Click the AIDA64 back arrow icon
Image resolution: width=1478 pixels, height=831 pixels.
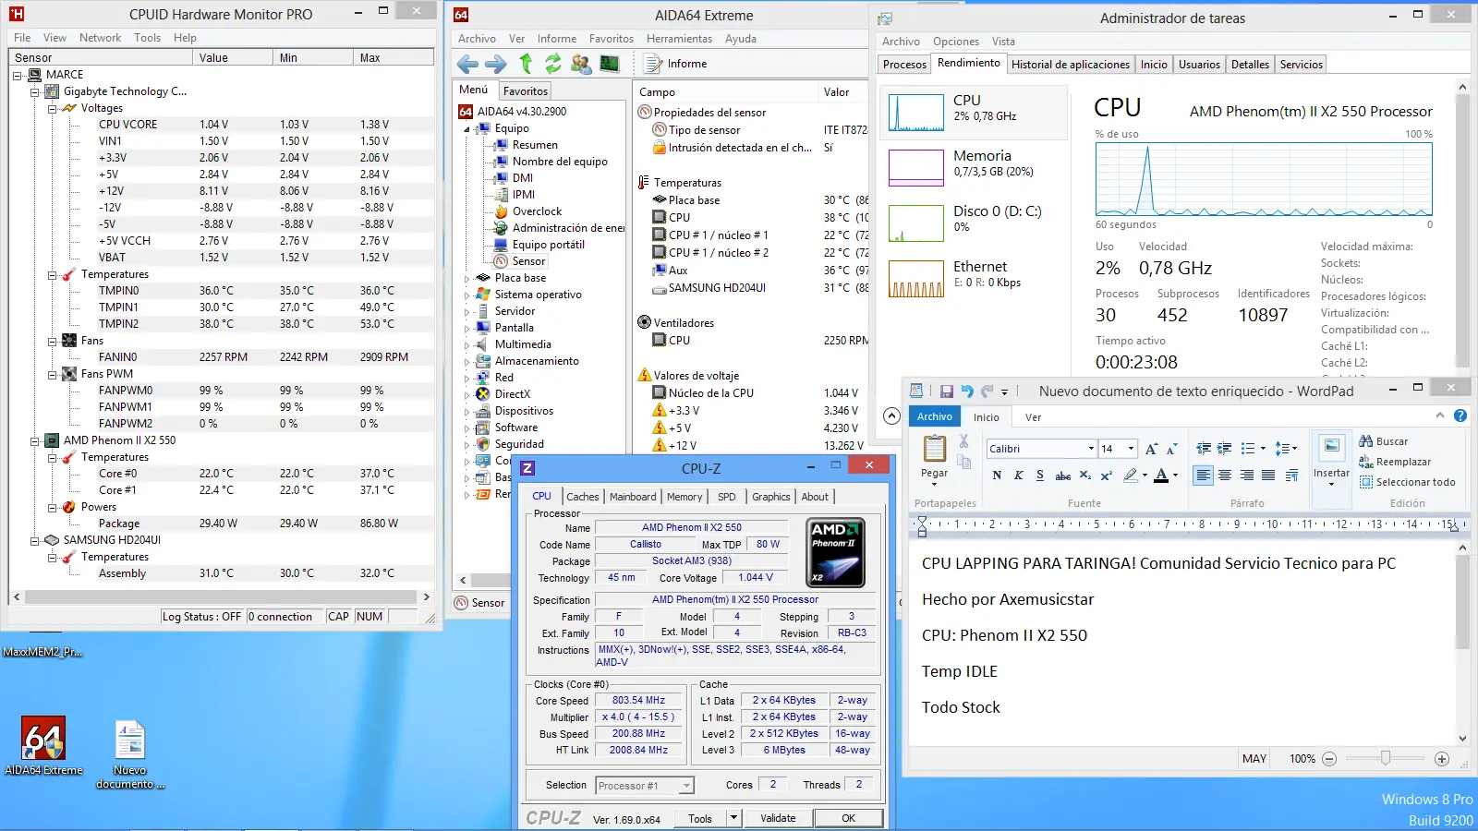(468, 64)
